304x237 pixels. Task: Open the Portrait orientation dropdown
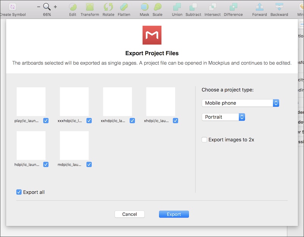(223, 117)
